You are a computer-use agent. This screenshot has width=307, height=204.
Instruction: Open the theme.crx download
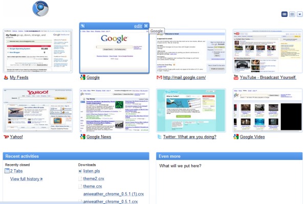tap(93, 186)
